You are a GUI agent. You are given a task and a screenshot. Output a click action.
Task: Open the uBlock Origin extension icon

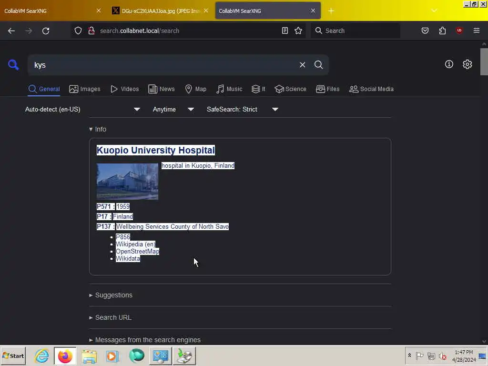(x=459, y=30)
